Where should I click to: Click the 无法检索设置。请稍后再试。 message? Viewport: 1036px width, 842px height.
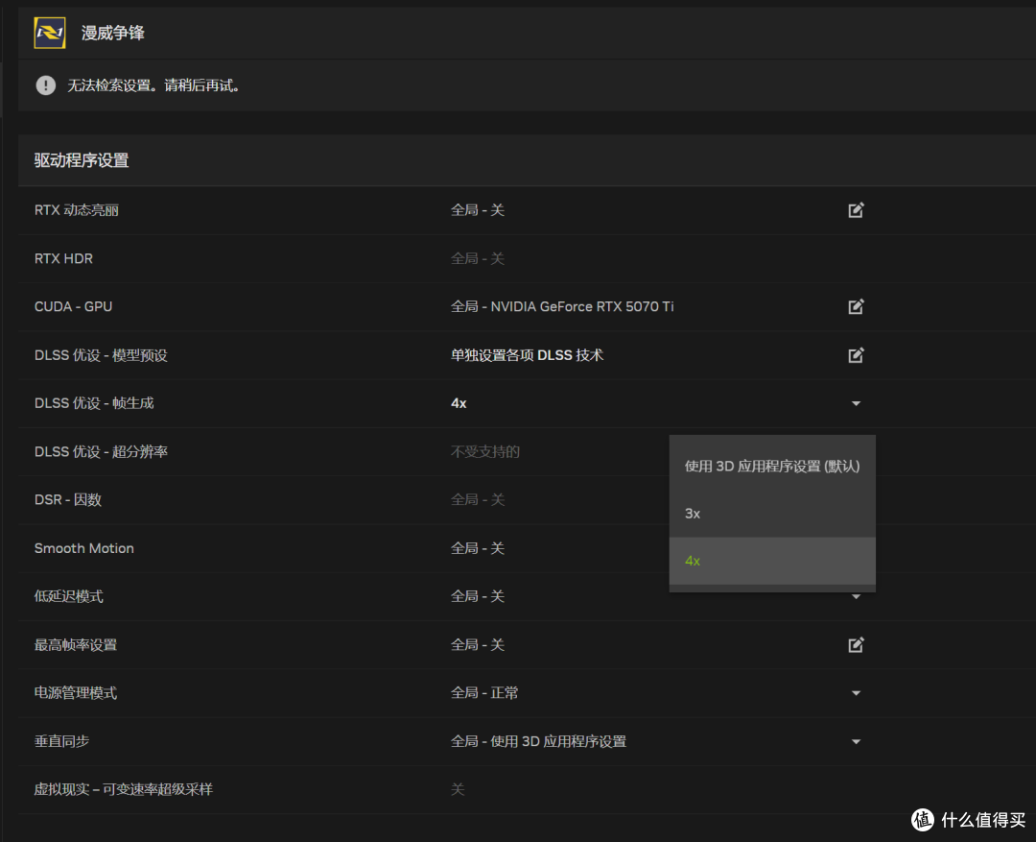coord(153,85)
